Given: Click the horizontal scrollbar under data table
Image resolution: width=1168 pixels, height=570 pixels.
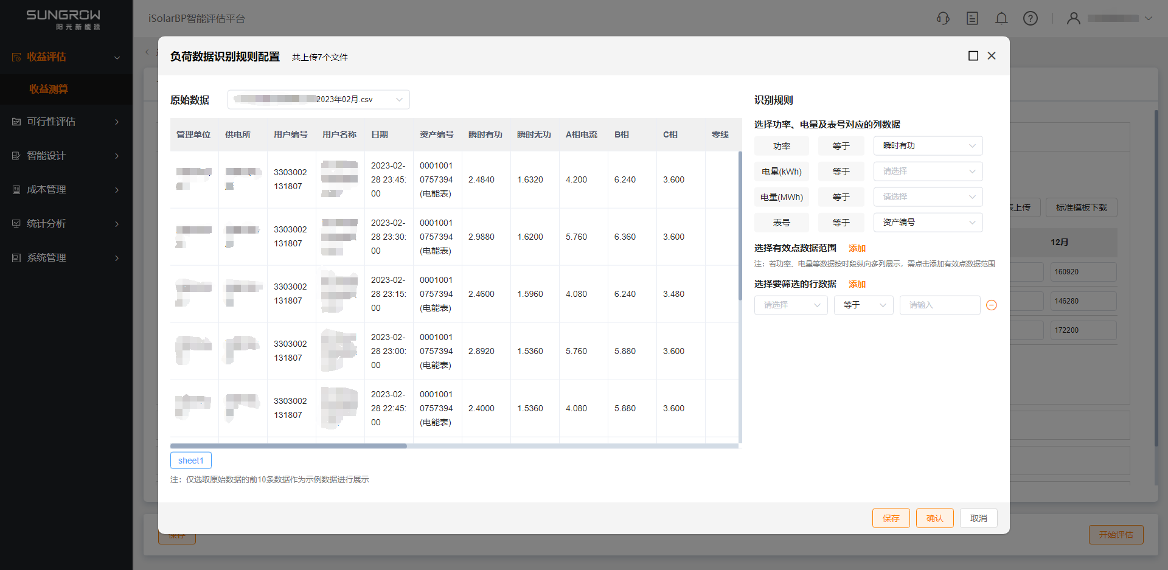Looking at the screenshot, I should [x=288, y=446].
